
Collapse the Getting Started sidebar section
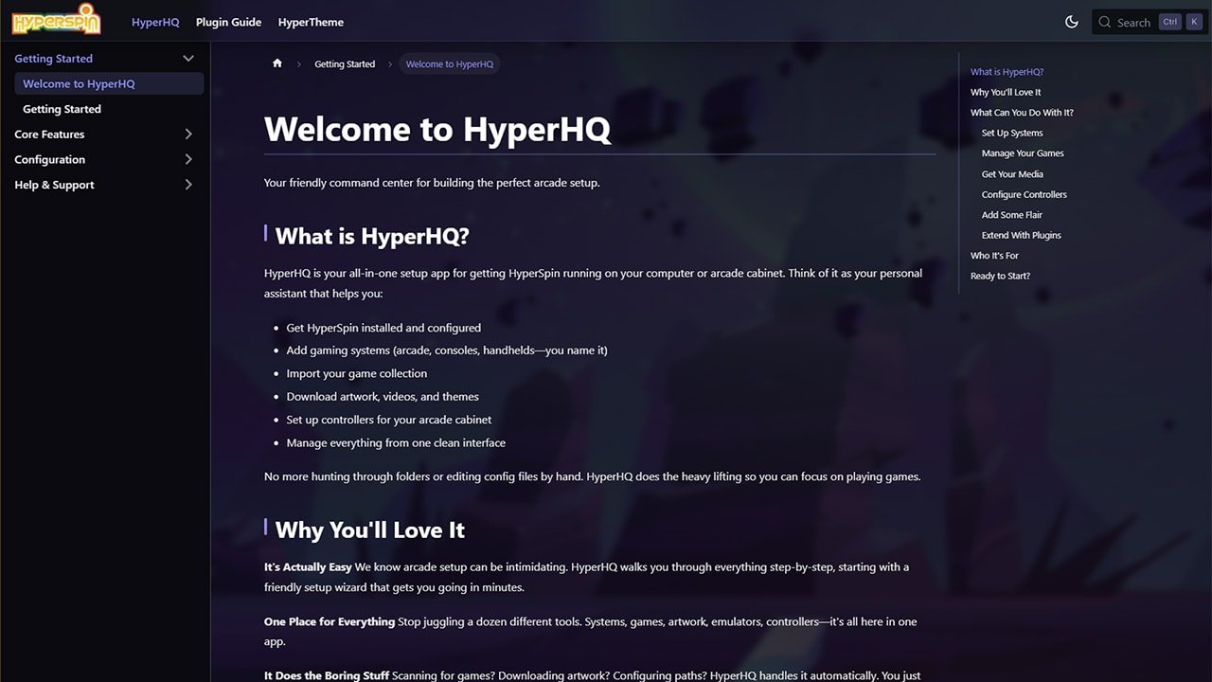187,59
